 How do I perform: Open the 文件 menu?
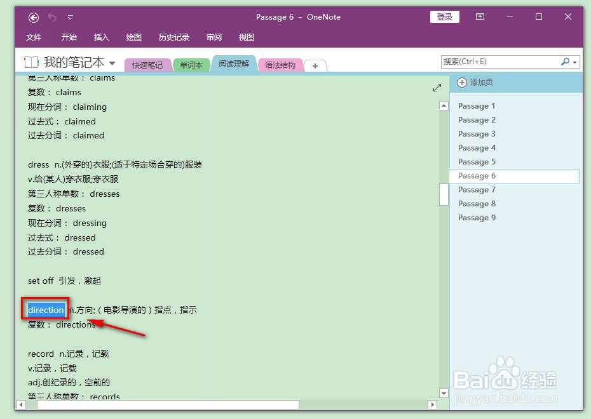(x=34, y=37)
